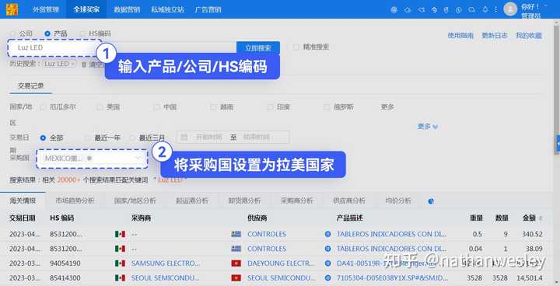Select the 公司 radio option

pos(13,33)
